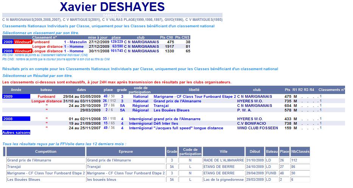Viewport: 353px width, 188px height.
Task: Click the 'Competition' column header
Action: [45, 152]
